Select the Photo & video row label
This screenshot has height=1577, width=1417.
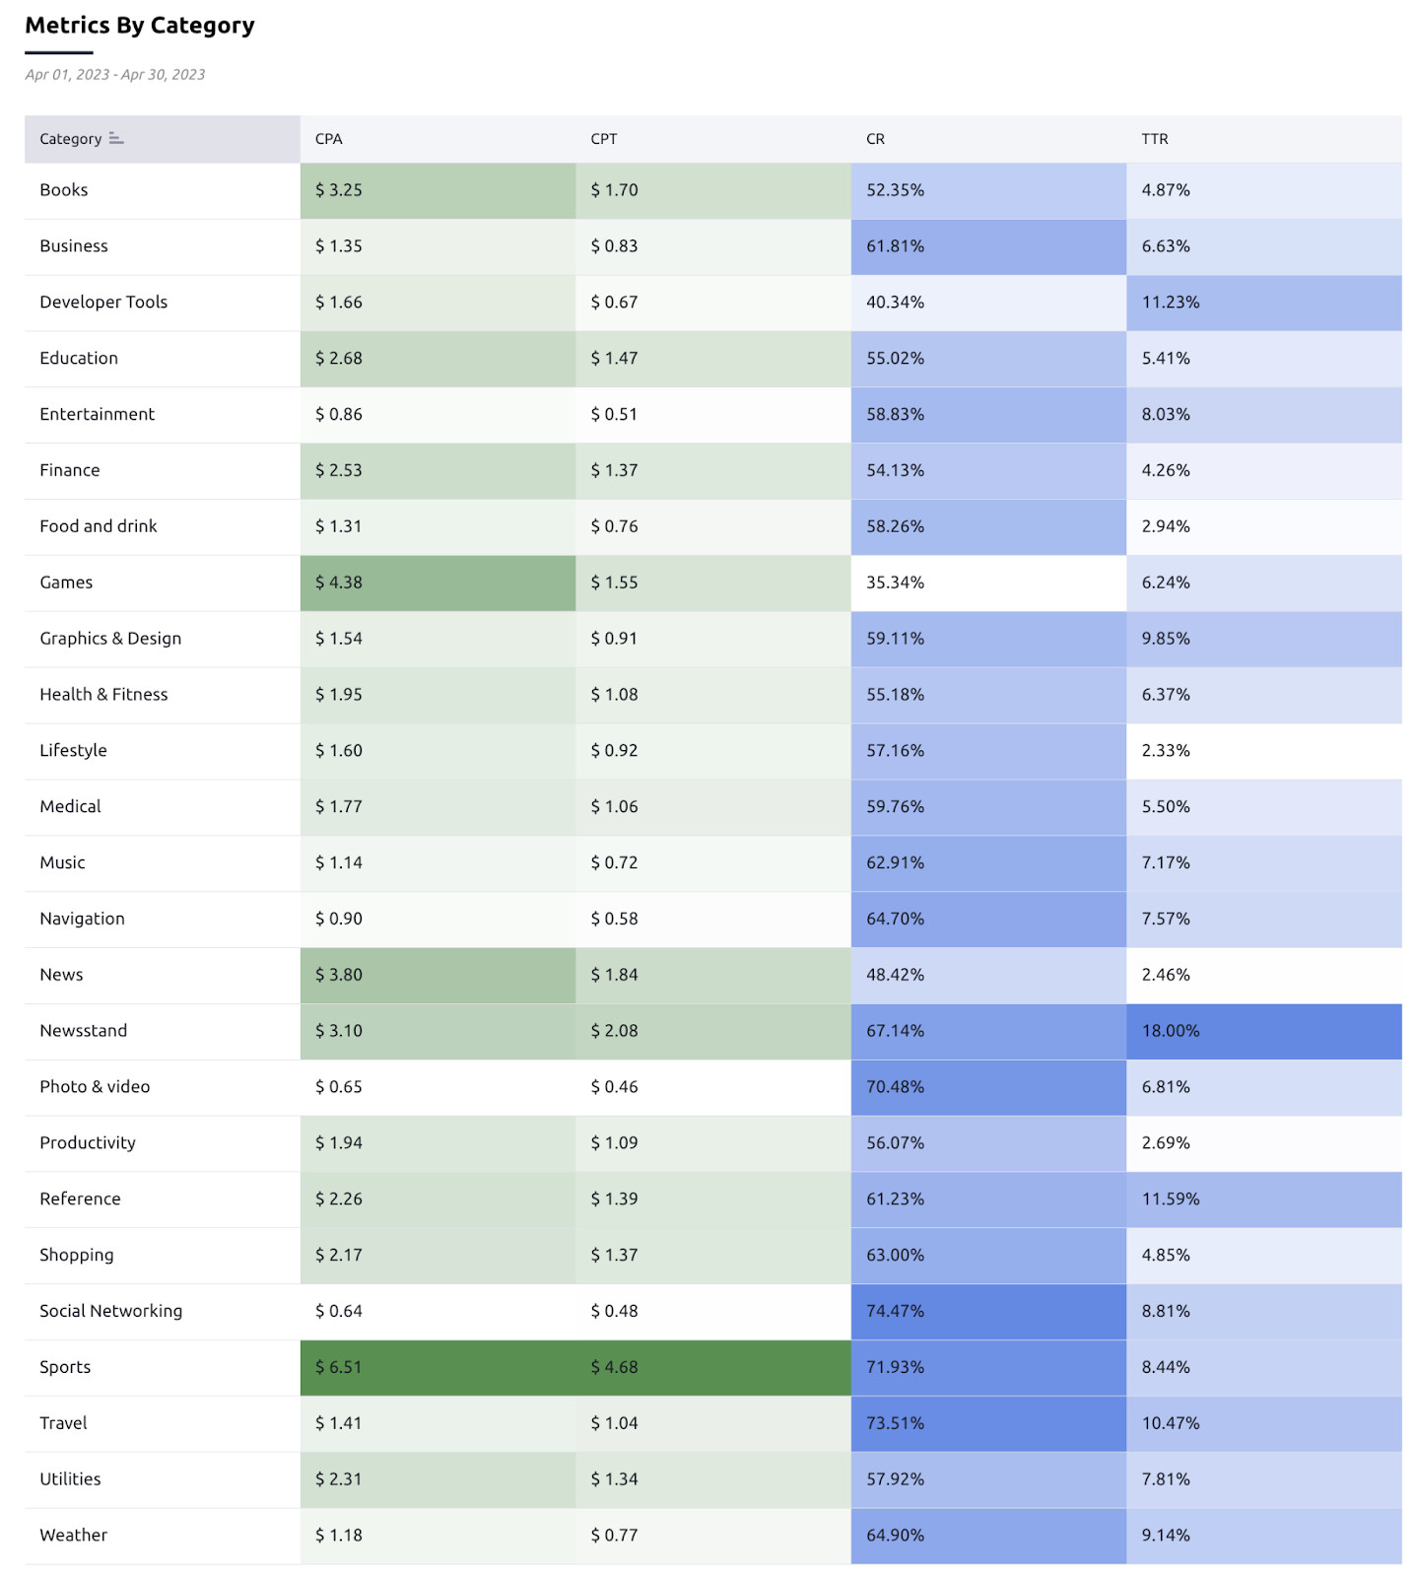pos(95,1087)
